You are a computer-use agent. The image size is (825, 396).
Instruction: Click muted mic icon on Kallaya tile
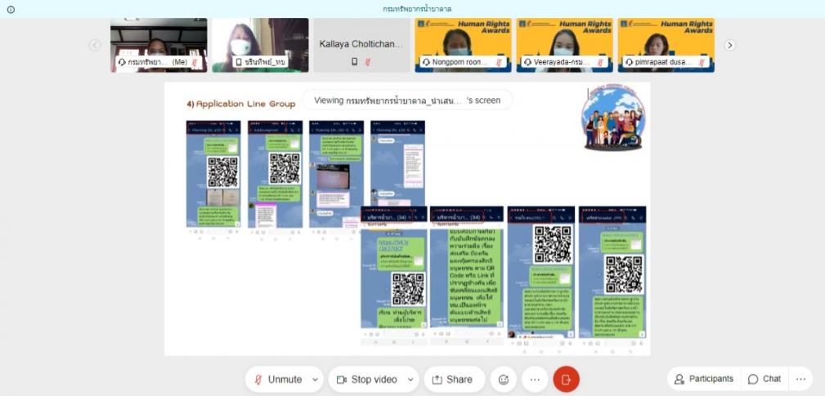(368, 62)
